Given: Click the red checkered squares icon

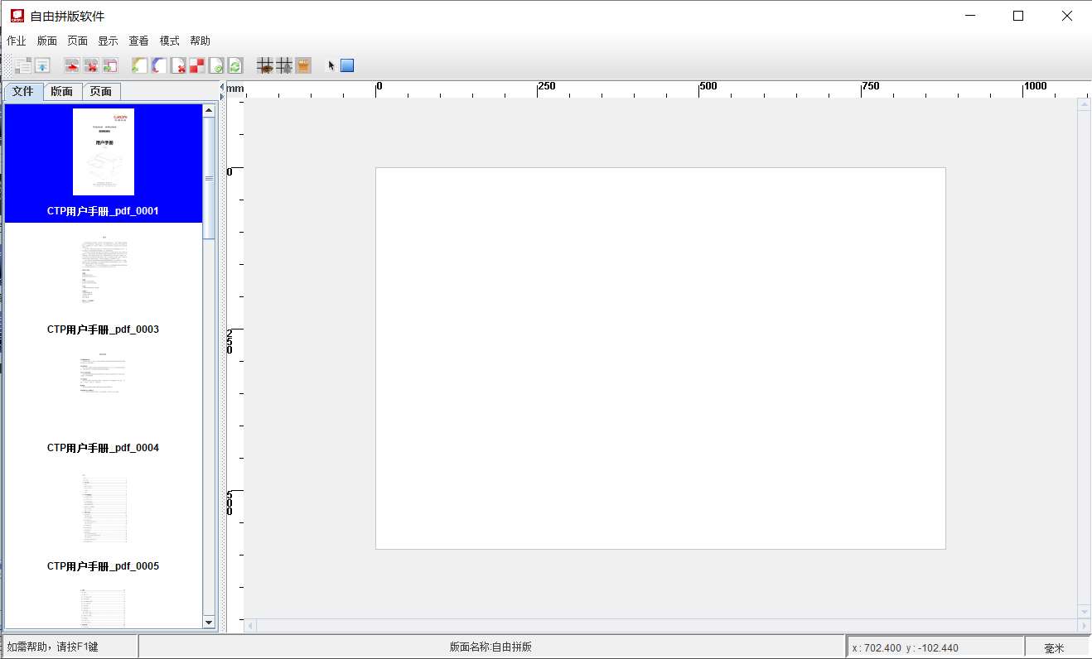Looking at the screenshot, I should tap(197, 65).
